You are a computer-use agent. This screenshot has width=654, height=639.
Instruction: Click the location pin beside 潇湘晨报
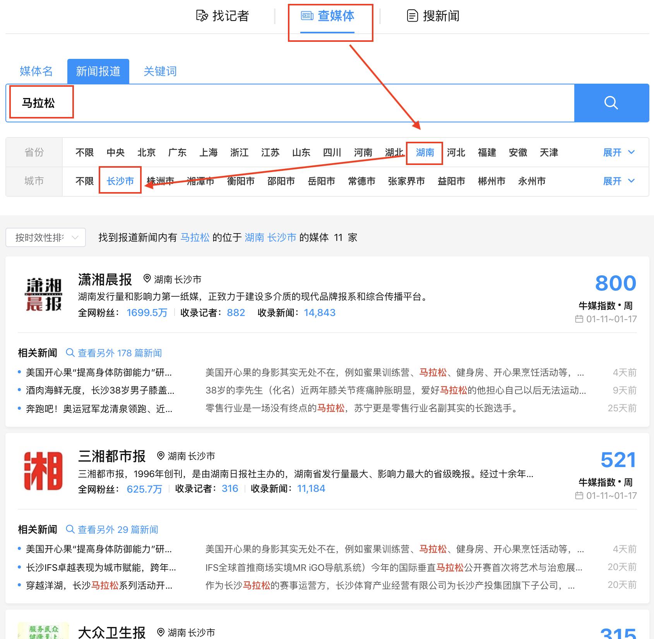coord(147,279)
